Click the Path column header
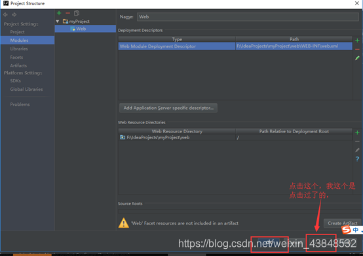The height and width of the screenshot is (256, 363). 294,39
